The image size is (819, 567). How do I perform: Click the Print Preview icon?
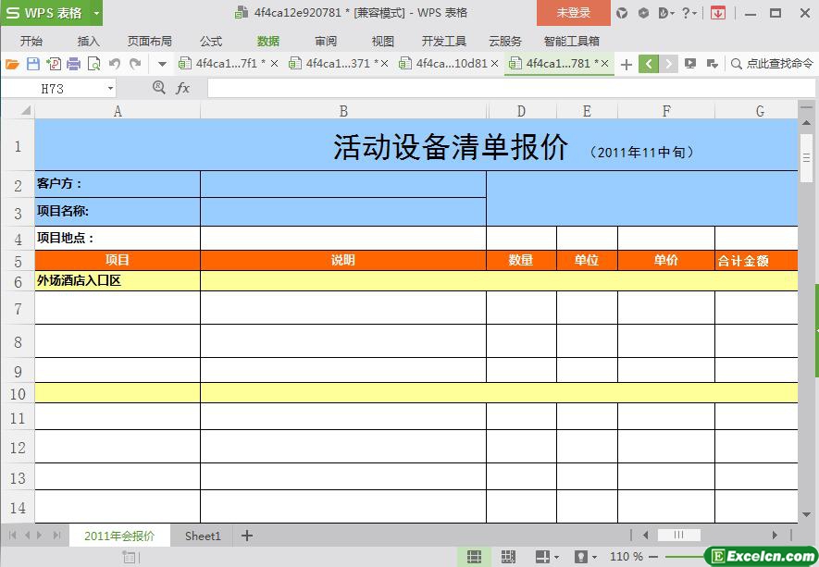(93, 64)
